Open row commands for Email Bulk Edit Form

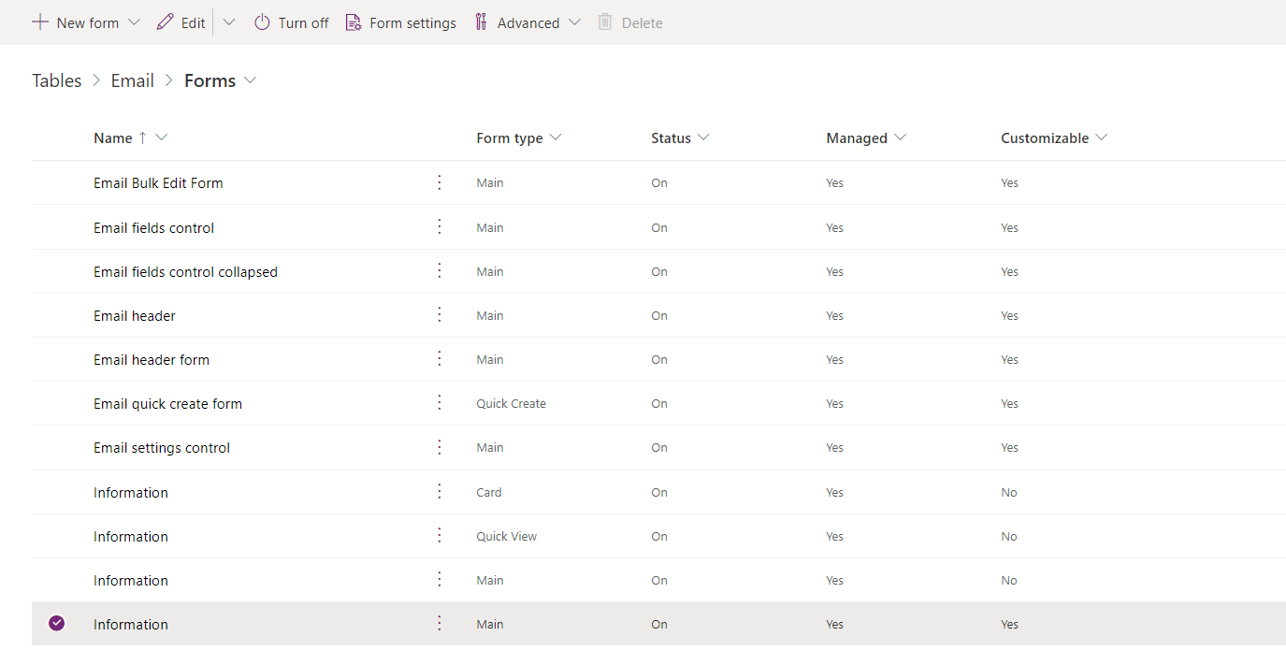point(439,182)
